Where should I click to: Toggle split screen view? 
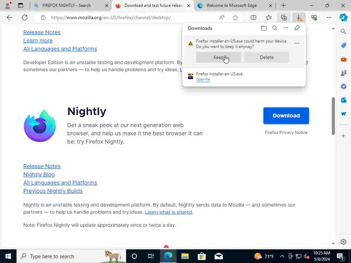[x=253, y=17]
